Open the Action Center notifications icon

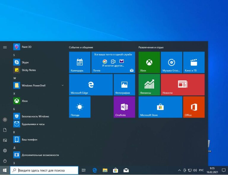tap(224, 170)
